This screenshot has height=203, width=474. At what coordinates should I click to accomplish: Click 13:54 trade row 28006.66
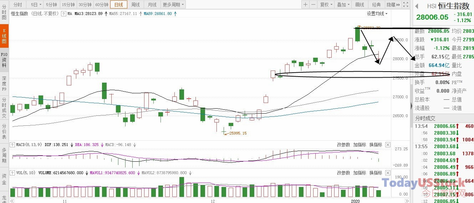coord(443,126)
